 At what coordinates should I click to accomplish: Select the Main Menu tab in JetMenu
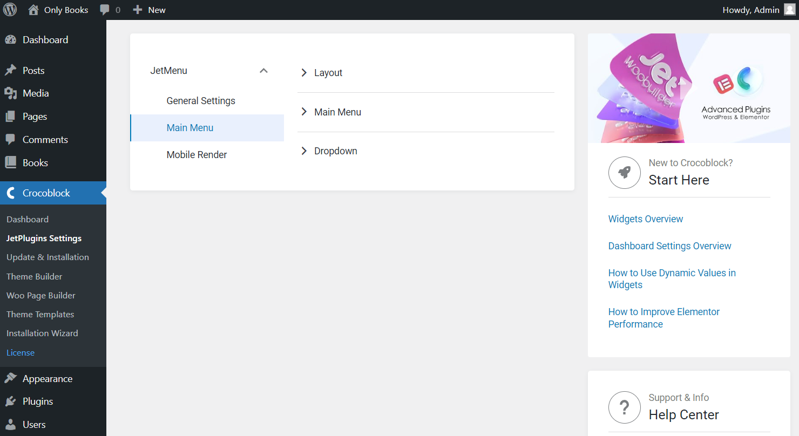point(207,128)
